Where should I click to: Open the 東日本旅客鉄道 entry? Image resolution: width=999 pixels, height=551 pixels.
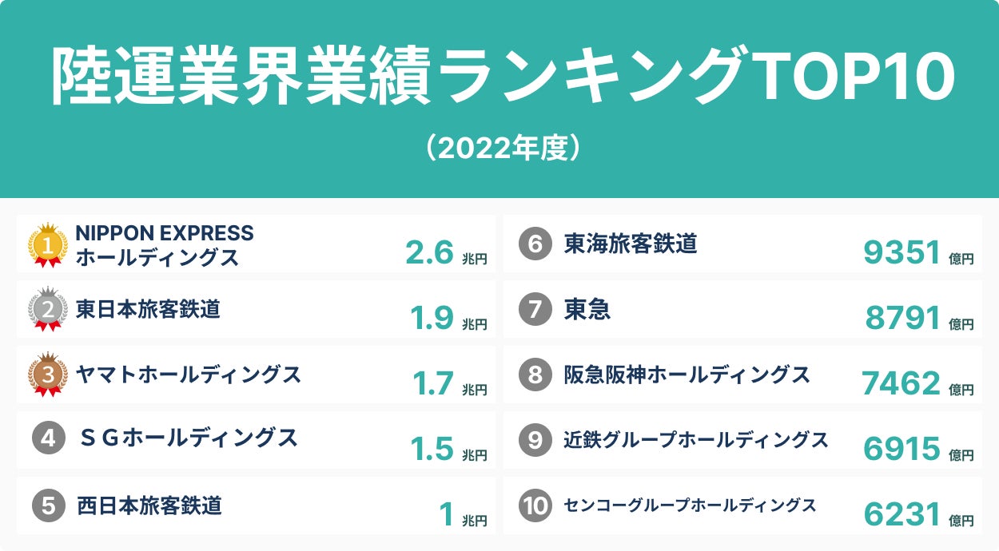click(149, 309)
